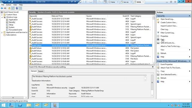Select Event Viewer (Local) root node
192x108 pixels.
[11, 12]
